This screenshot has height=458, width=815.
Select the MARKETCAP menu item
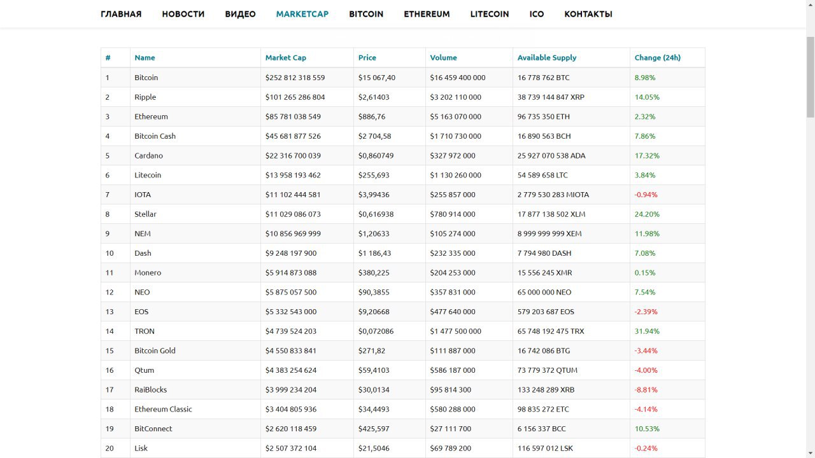point(302,14)
